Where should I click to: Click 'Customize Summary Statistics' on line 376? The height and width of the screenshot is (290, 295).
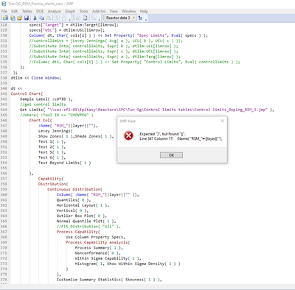88,280
